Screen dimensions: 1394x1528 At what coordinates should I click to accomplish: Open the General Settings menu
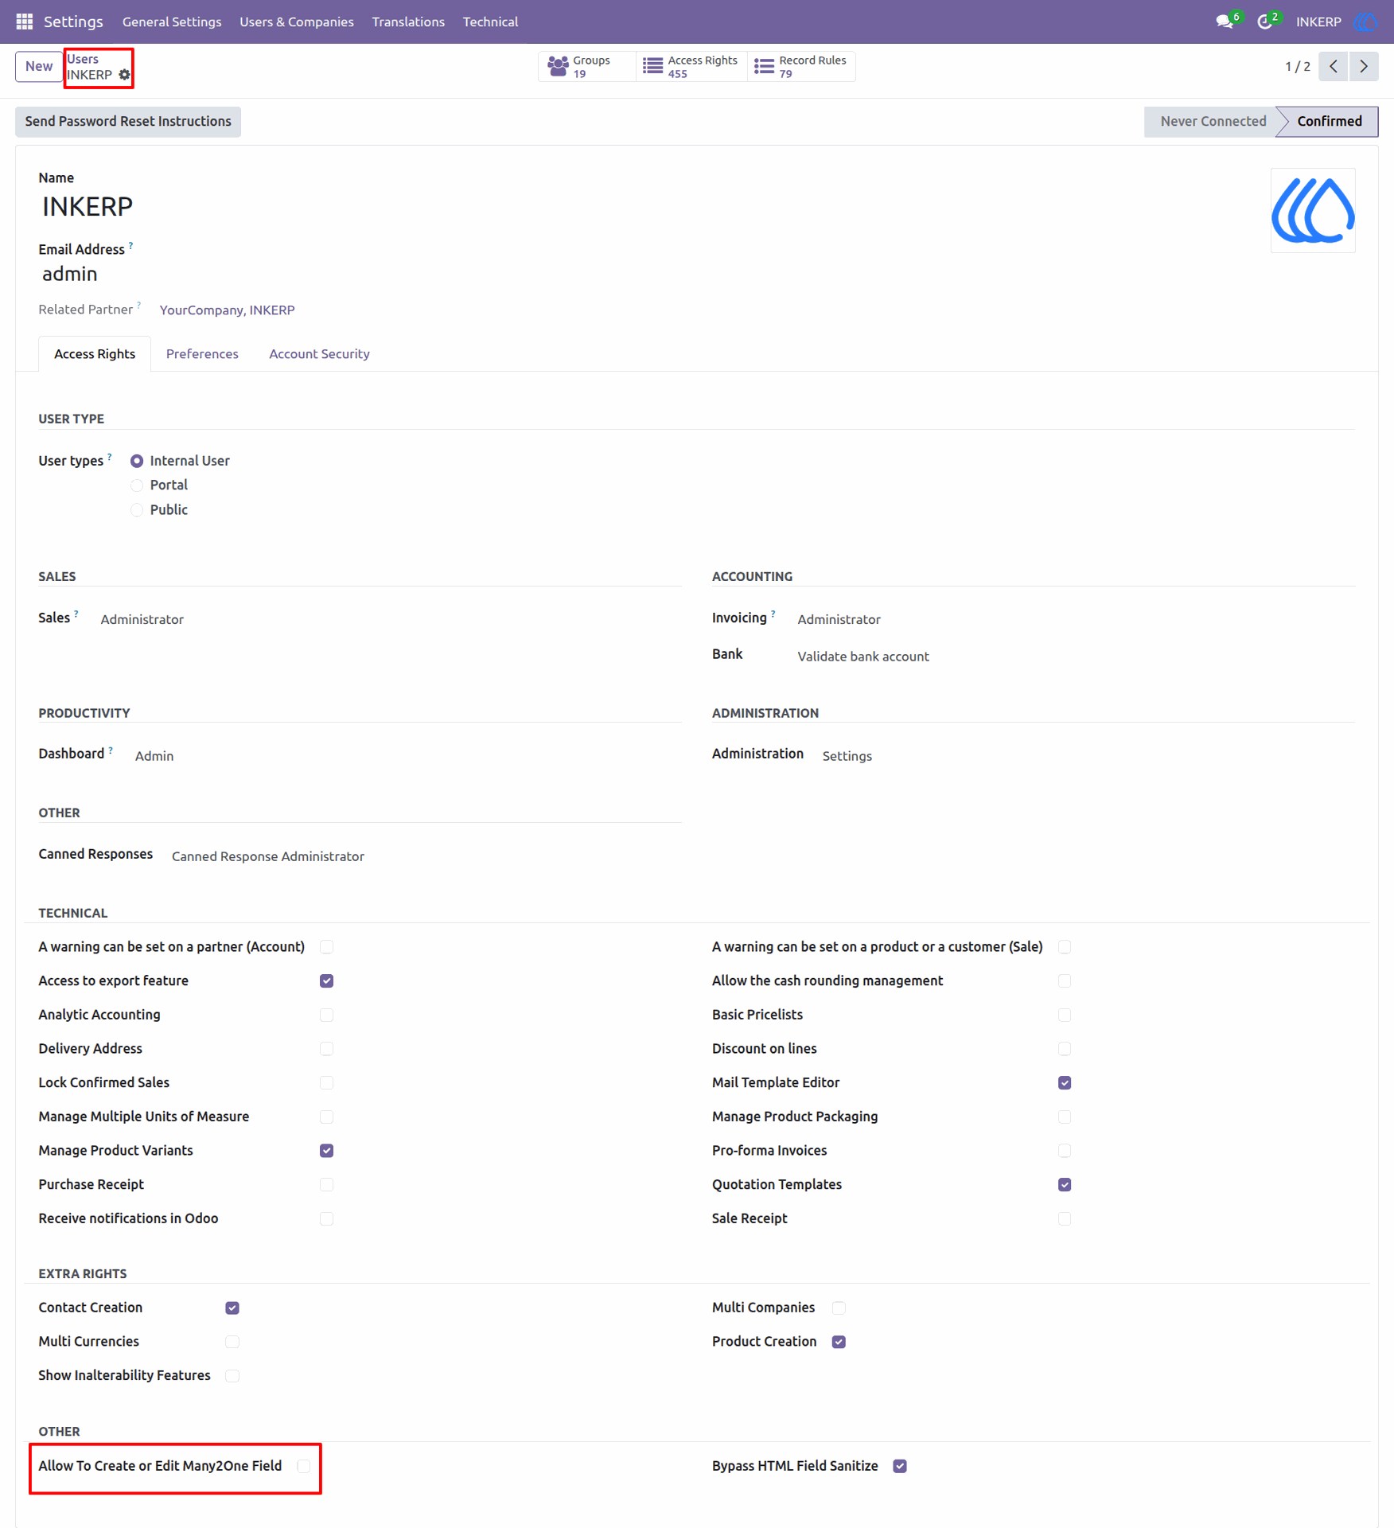tap(172, 21)
